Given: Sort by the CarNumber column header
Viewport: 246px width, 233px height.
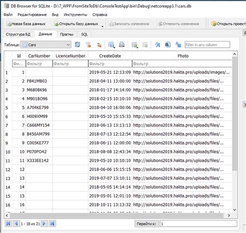Looking at the screenshot, I should tap(39, 56).
